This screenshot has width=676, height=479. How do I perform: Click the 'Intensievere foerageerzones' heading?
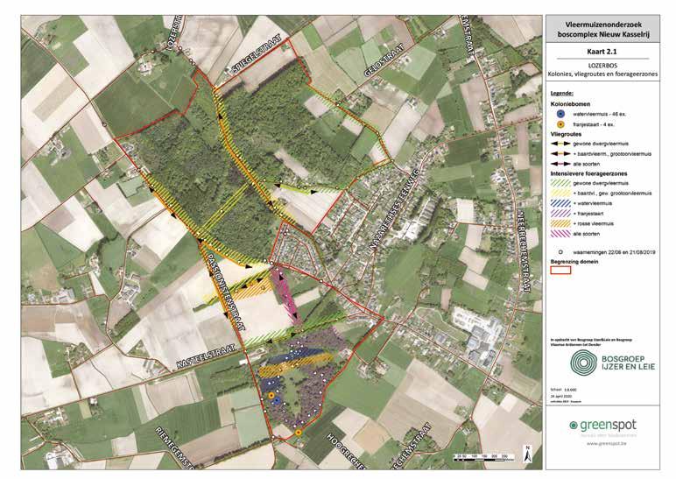588,173
